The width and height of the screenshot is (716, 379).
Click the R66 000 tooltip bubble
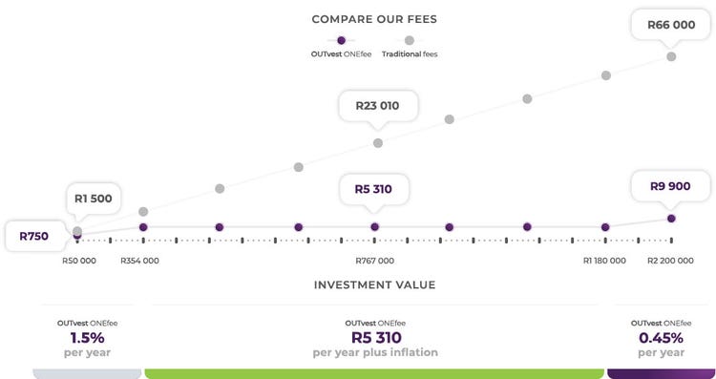(671, 25)
